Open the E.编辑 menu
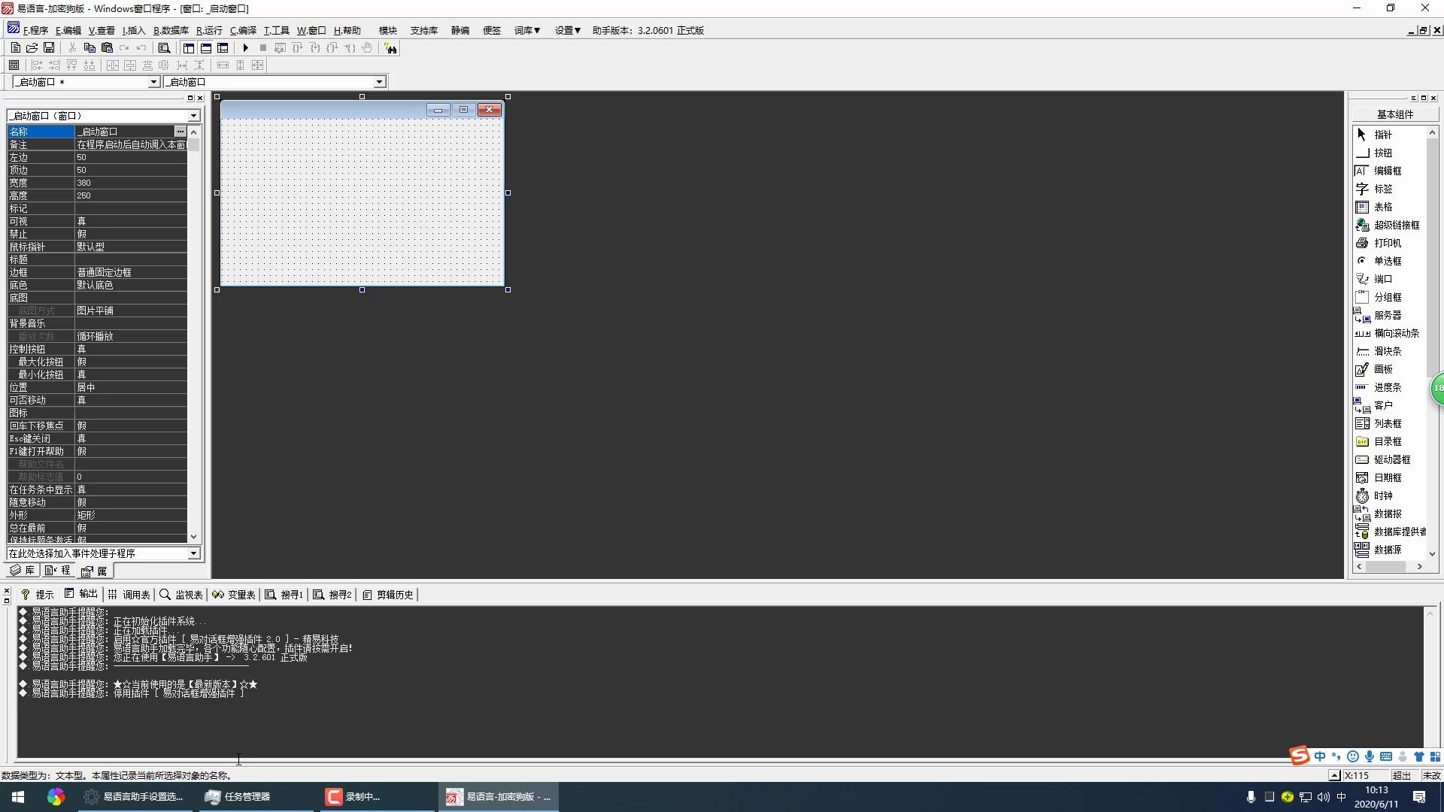Screen dimensions: 1444x812 pyautogui.click(x=68, y=31)
